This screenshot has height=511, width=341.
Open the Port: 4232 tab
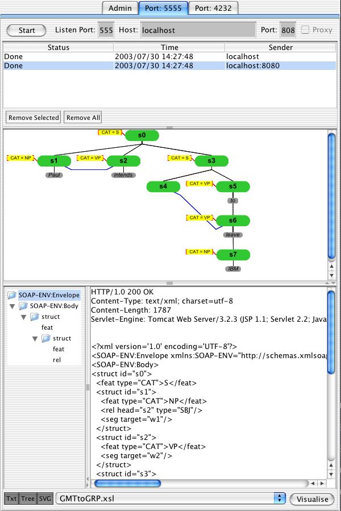click(213, 8)
